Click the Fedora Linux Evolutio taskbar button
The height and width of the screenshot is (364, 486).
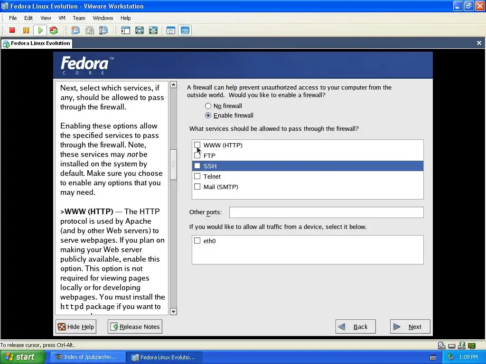click(164, 357)
